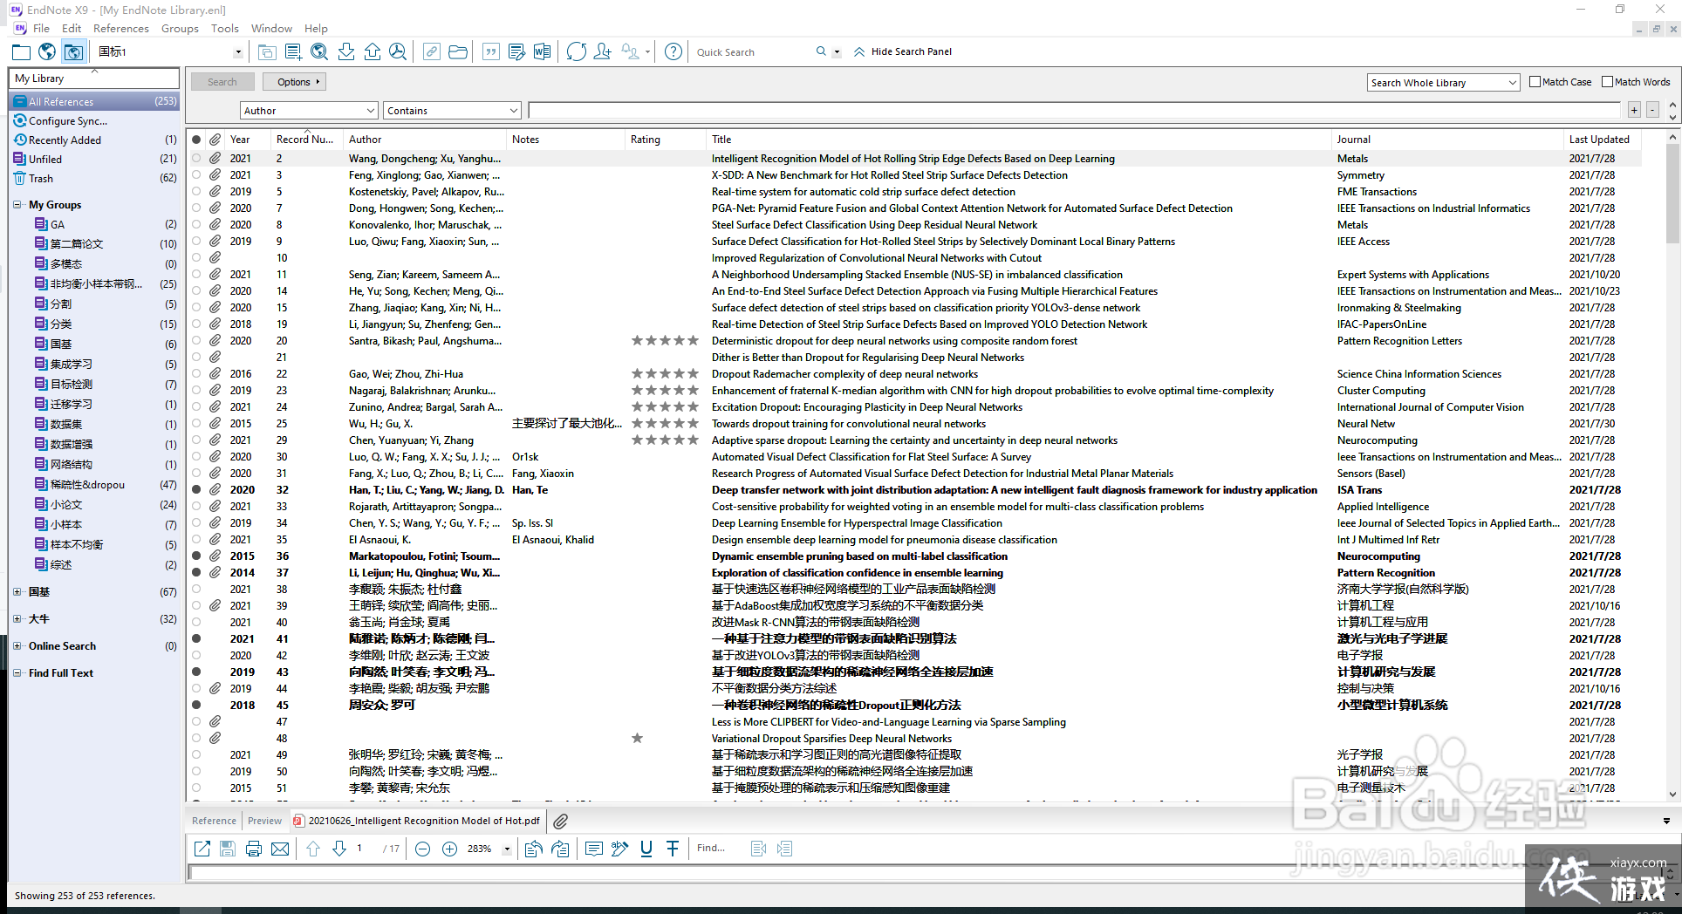This screenshot has height=914, width=1682.
Task: Click Hide Search Panel
Action: pyautogui.click(x=903, y=51)
